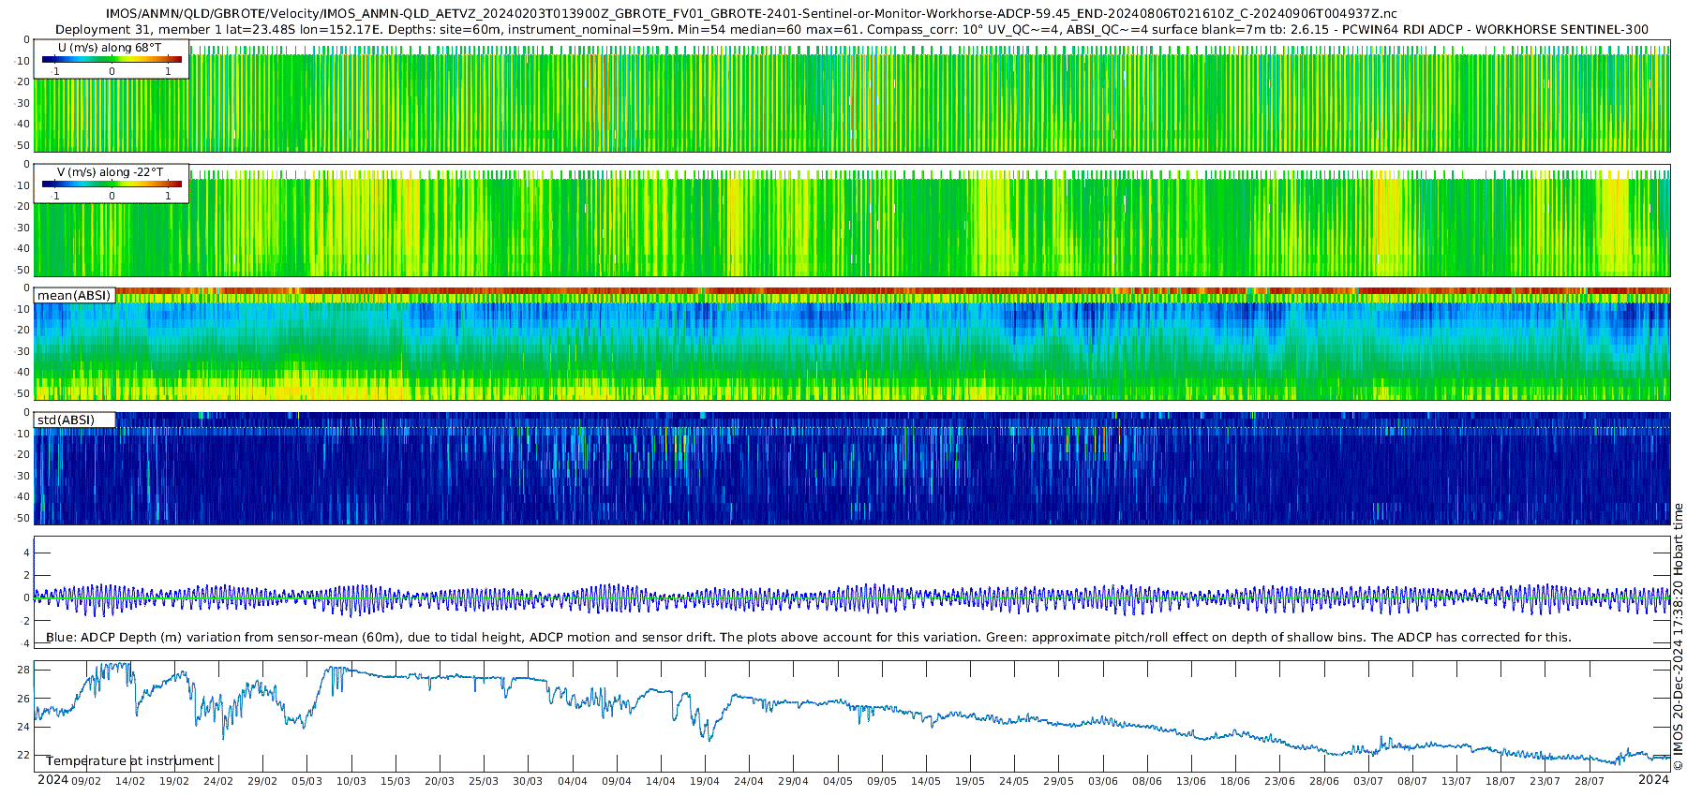The height and width of the screenshot is (796, 1687).
Task: Select the 'U (m/s) along 68°T' legend label
Action: (x=110, y=47)
